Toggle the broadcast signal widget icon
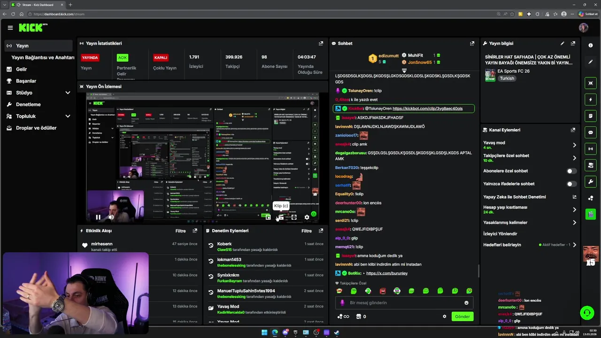Image resolution: width=601 pixels, height=338 pixels. (x=591, y=149)
